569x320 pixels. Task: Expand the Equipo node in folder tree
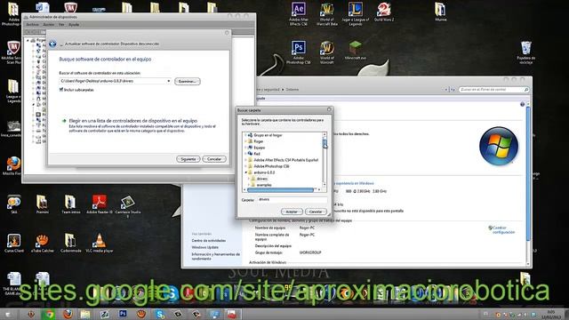245,148
